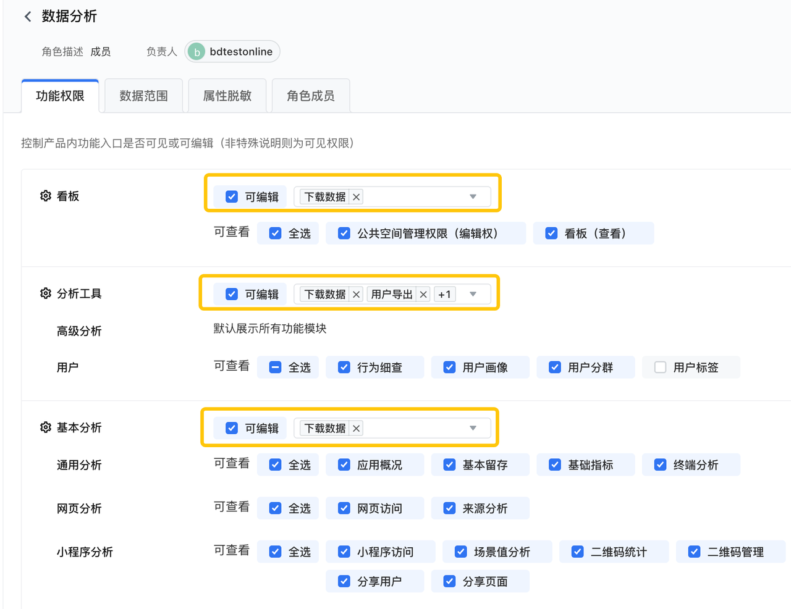Click the bdtestonline avatar icon
The image size is (791, 609).
click(x=197, y=52)
